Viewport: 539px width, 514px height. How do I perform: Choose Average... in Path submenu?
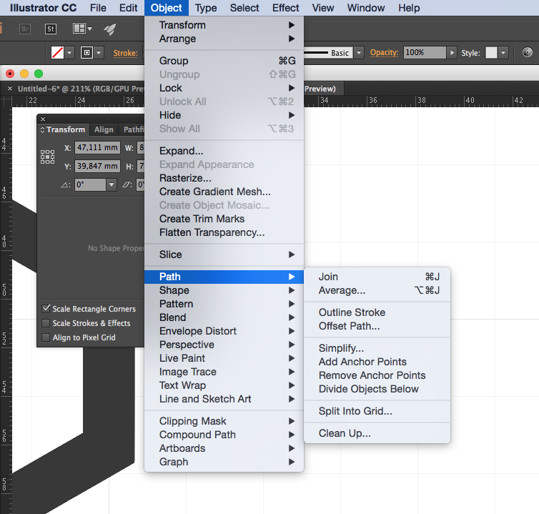[377, 290]
